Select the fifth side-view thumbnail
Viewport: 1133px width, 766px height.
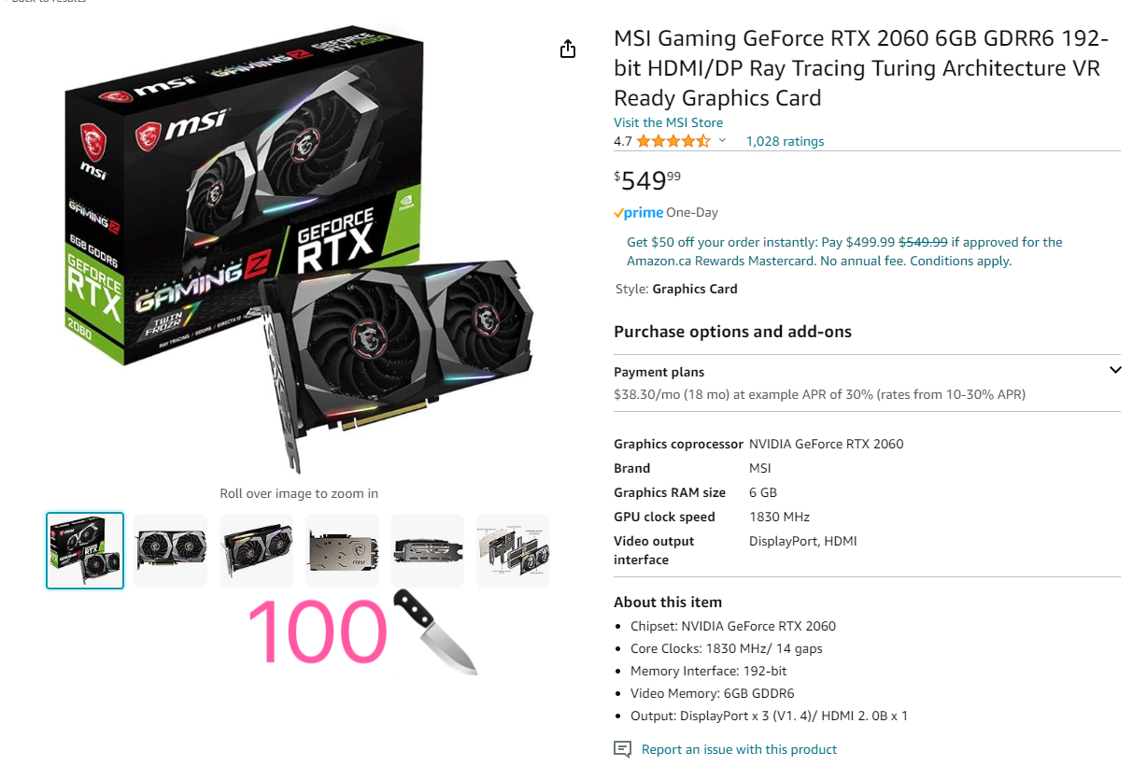(427, 550)
